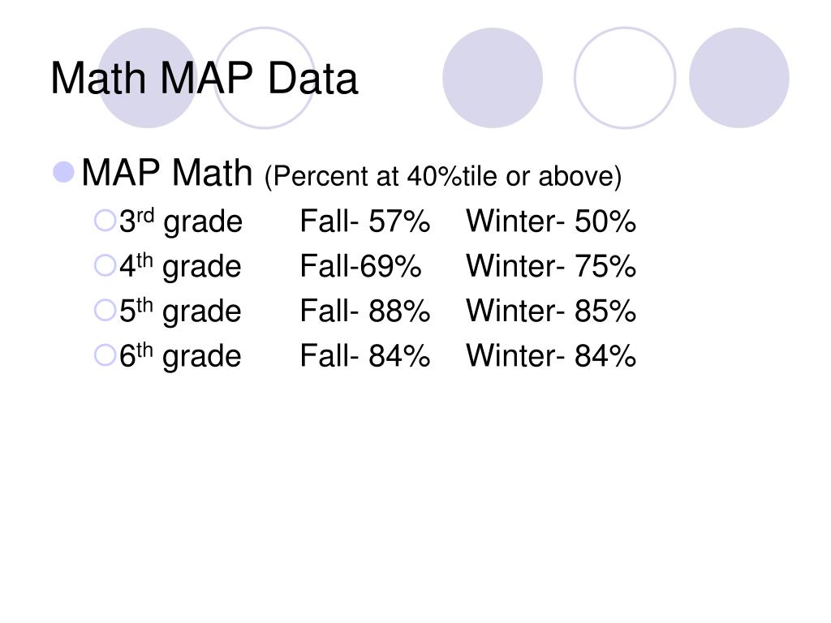
Task: Select 'Fall- 88%' in the 5th grade row
Action: pyautogui.click(x=364, y=311)
